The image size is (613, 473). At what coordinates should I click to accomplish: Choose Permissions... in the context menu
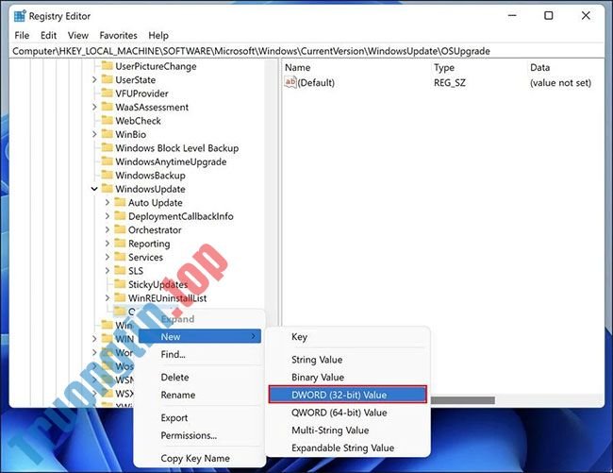pyautogui.click(x=200, y=435)
